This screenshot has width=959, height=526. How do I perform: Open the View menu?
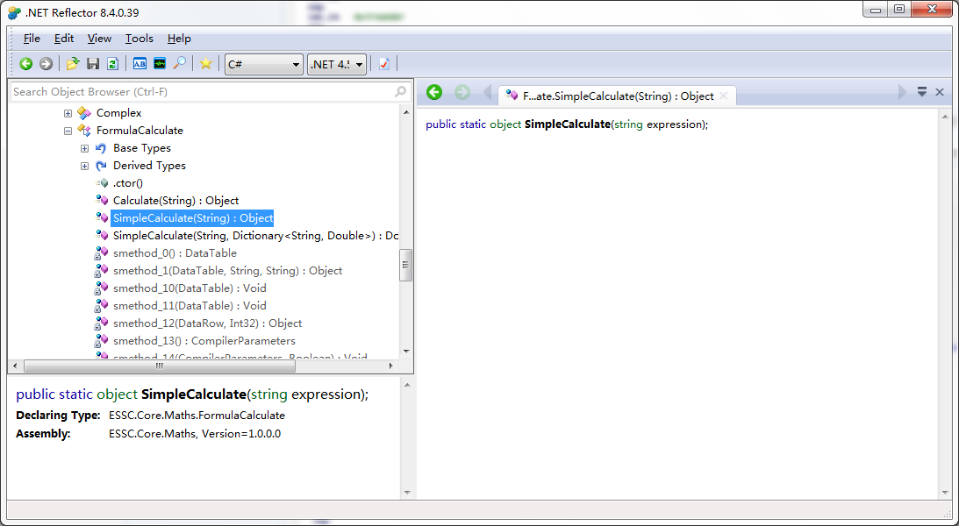(99, 39)
